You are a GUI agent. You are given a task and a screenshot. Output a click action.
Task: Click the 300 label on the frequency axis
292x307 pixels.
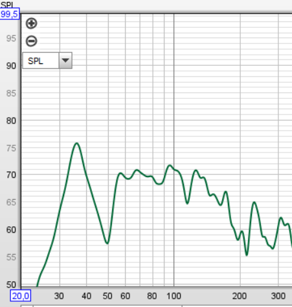tap(278, 296)
